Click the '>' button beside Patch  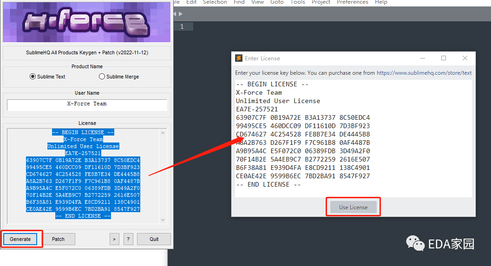point(114,239)
